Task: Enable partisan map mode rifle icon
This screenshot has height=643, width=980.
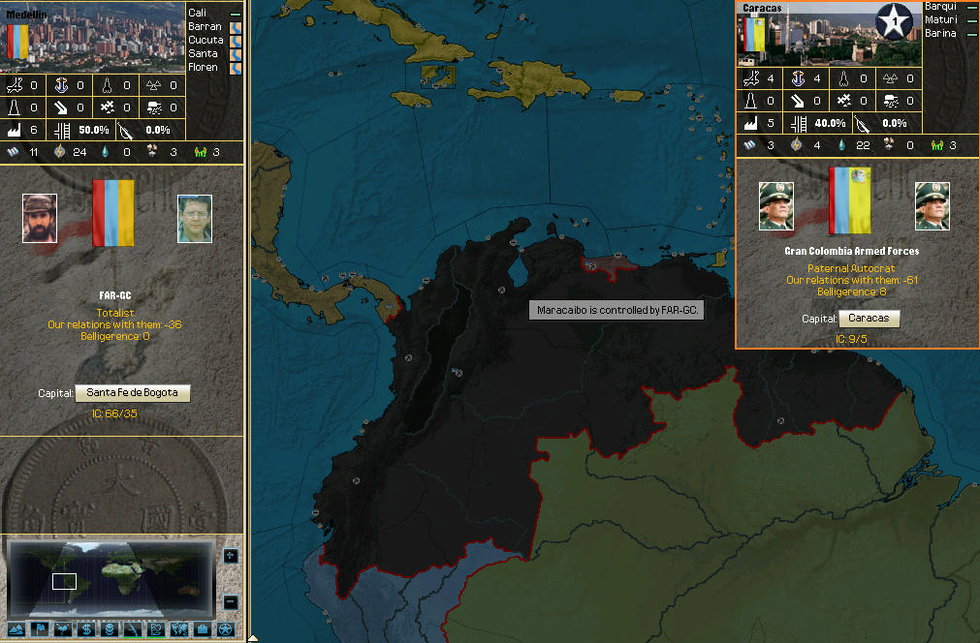Action: 134,629
